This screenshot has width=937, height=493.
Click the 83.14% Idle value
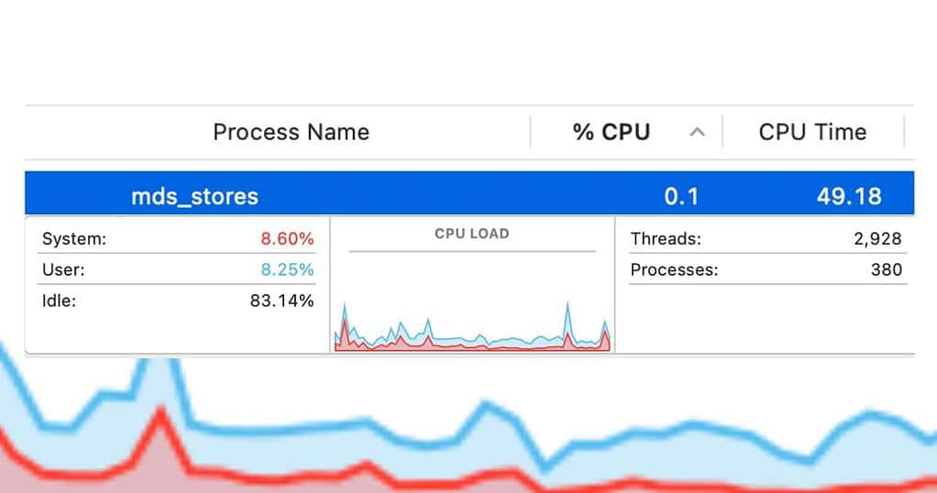[x=281, y=301]
